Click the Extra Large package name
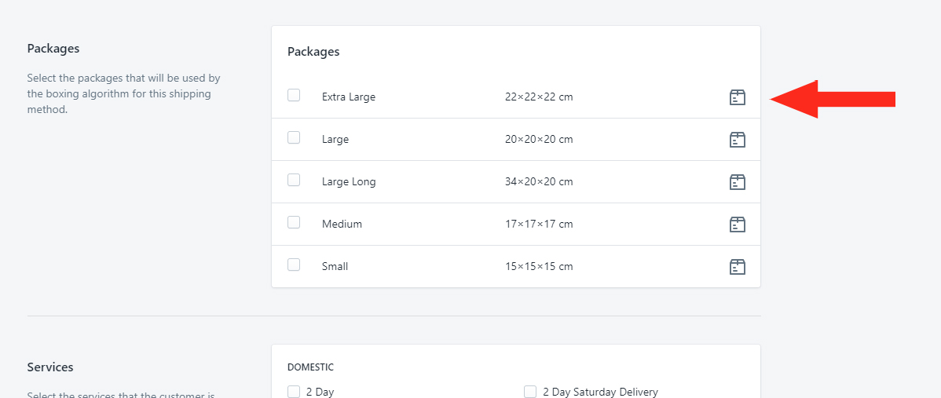 (x=349, y=97)
